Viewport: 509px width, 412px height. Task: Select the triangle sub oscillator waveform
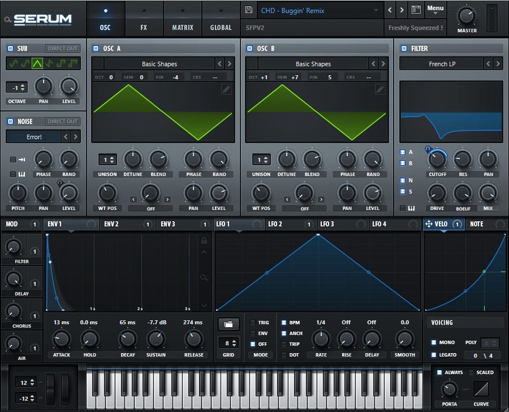[x=37, y=63]
